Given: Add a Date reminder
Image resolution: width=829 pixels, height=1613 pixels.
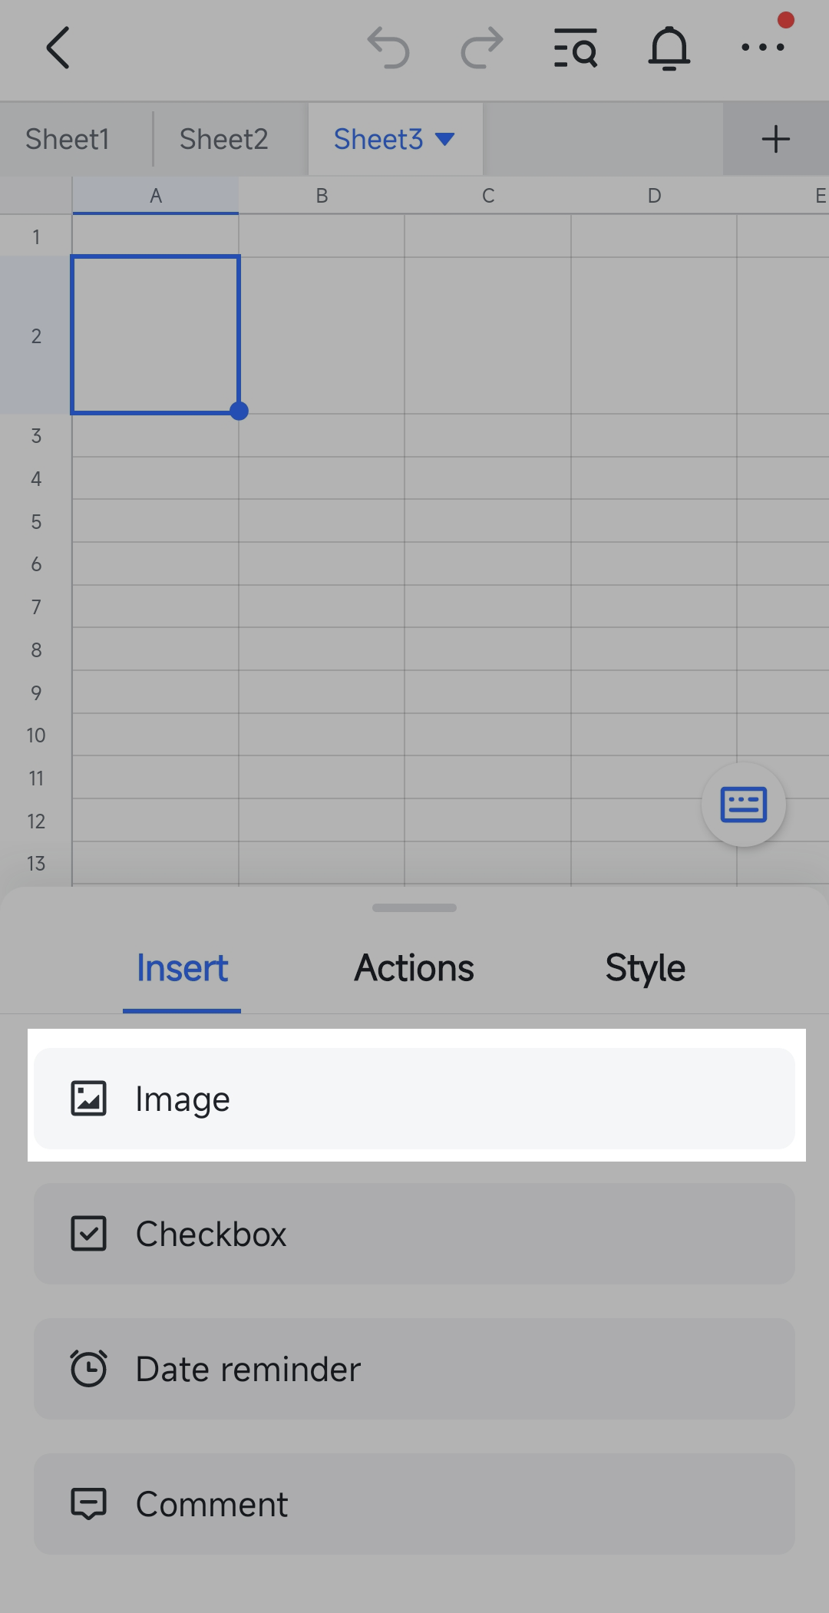Looking at the screenshot, I should pyautogui.click(x=414, y=1369).
